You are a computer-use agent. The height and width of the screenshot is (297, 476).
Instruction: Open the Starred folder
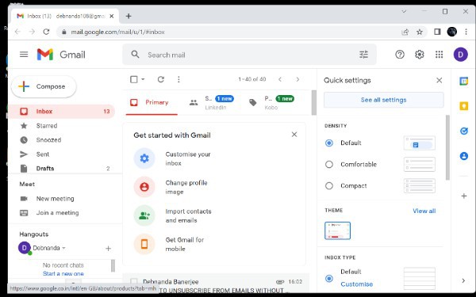click(63, 125)
